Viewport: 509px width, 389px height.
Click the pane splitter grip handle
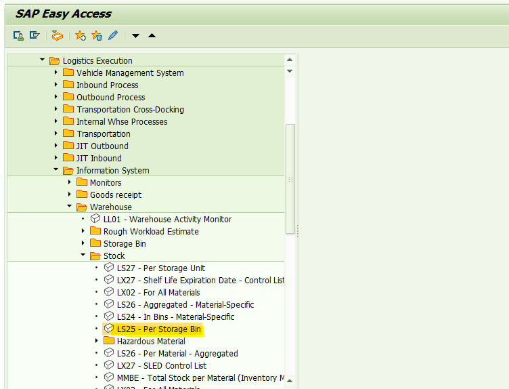coord(298,231)
